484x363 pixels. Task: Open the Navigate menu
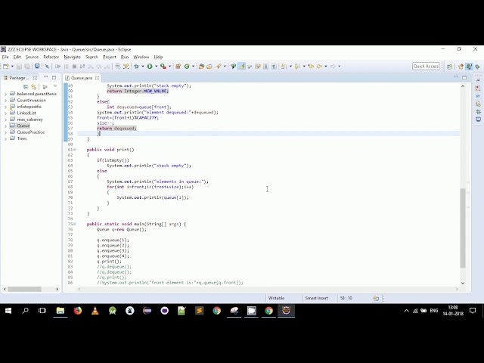click(73, 57)
